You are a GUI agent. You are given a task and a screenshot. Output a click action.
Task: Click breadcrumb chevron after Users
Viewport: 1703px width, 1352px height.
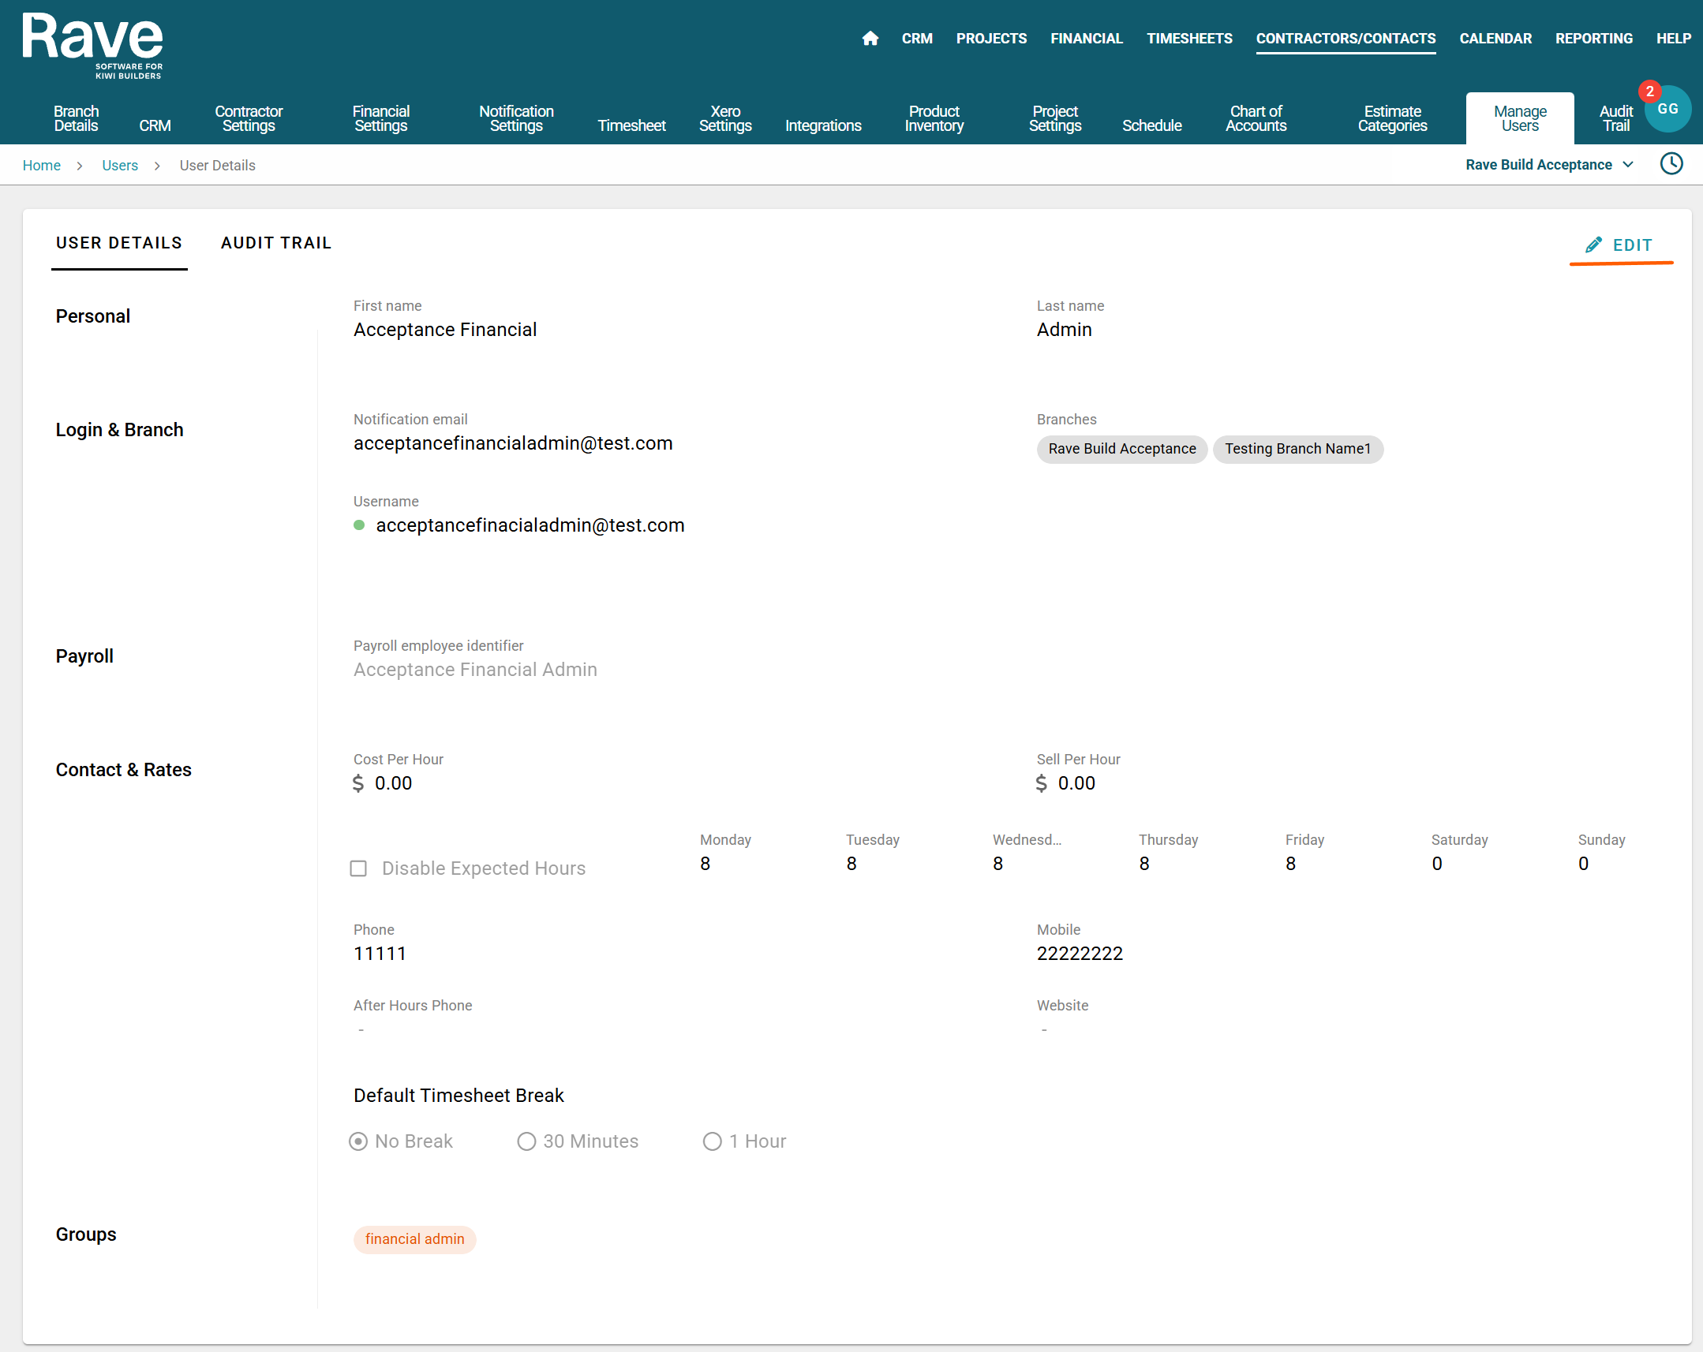[x=157, y=166]
